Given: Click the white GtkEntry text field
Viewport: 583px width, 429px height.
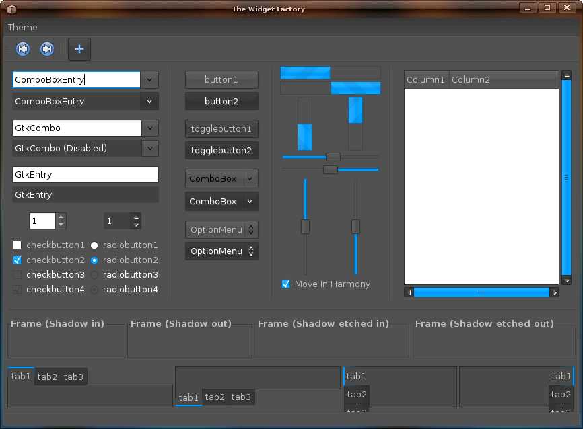Looking at the screenshot, I should pos(85,175).
